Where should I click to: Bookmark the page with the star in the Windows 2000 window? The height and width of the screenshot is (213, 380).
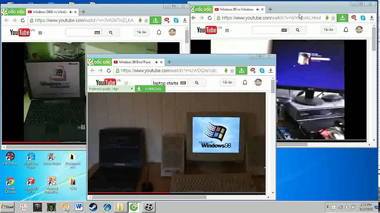tap(146, 21)
